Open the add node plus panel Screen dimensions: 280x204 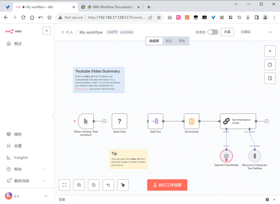[270, 51]
